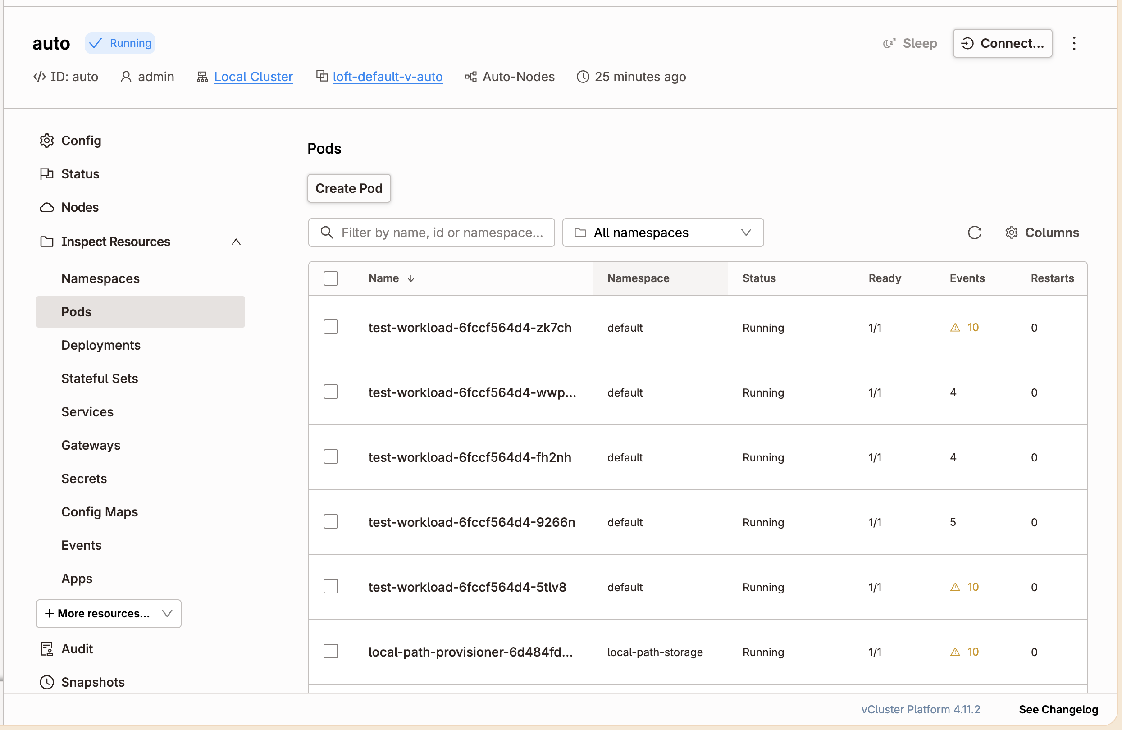Toggle the select-all pods checkbox
Screen dimensions: 1122x730
pyautogui.click(x=330, y=278)
